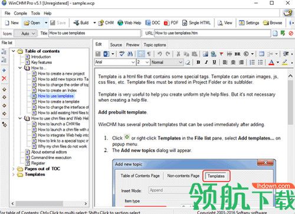Screen dimensions: 295x214
Task: Click the Find binoculars icon
Action: [x=130, y=54]
